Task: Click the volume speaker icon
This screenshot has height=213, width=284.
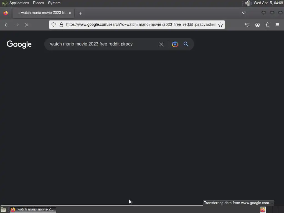Action: tap(248, 3)
